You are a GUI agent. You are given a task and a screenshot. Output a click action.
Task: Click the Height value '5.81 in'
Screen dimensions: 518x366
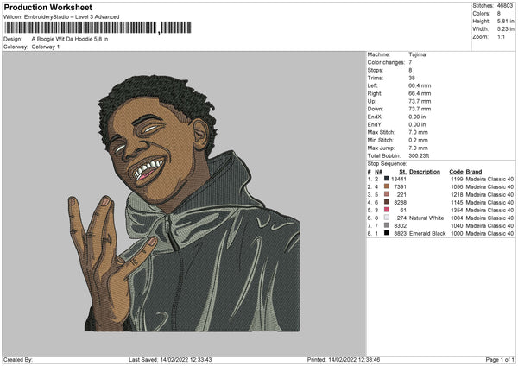pos(505,21)
